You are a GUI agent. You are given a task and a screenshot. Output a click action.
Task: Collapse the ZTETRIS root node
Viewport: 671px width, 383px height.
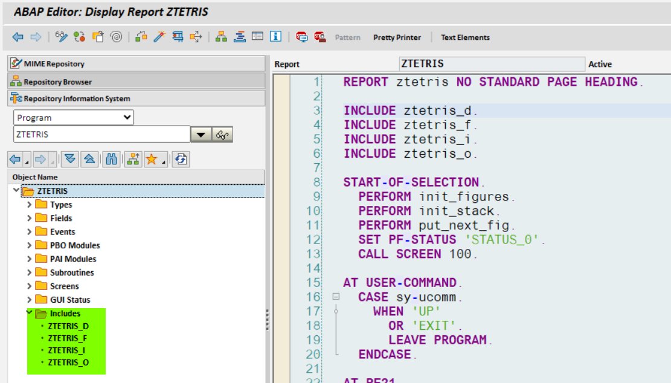click(x=16, y=190)
